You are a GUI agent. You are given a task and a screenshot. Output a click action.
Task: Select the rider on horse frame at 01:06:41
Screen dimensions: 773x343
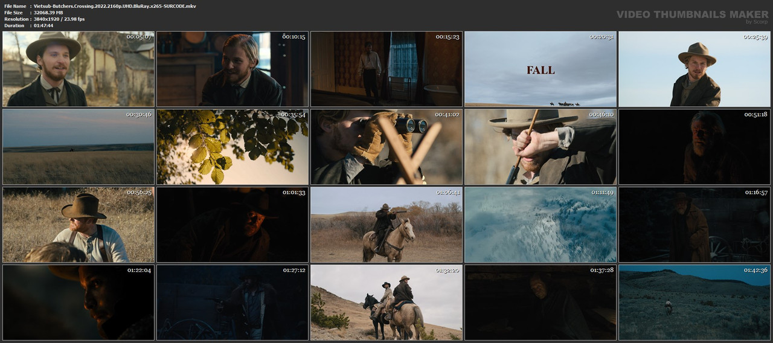click(386, 225)
